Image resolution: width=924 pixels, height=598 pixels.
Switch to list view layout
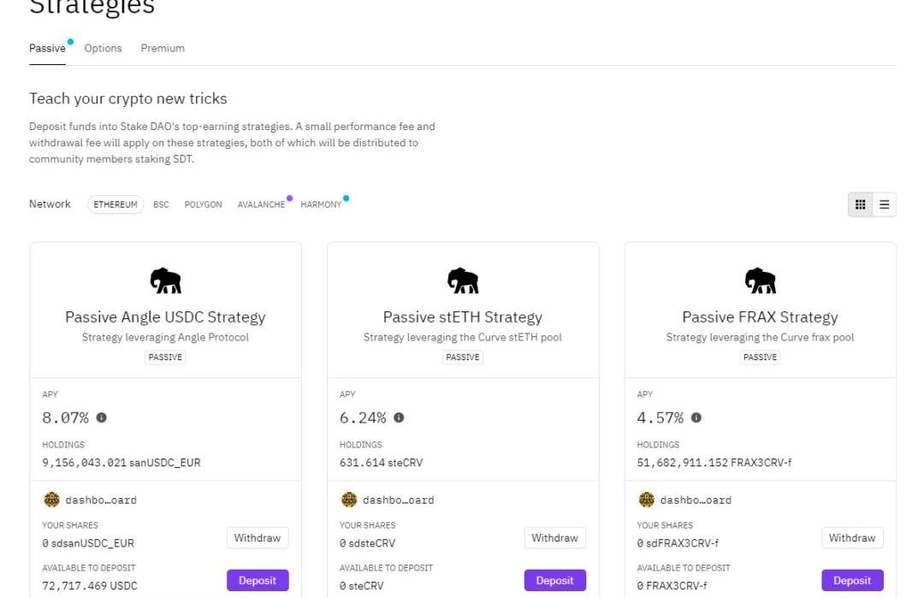coord(885,204)
